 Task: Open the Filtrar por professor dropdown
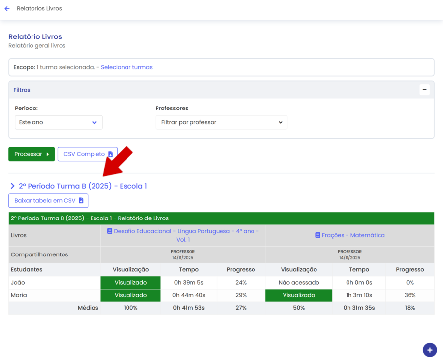pos(221,122)
